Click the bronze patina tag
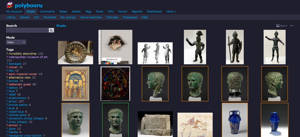The width and height of the screenshot is (300, 137). click(18, 105)
